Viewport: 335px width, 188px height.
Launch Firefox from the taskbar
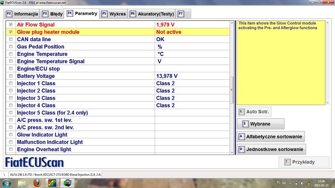click(38, 183)
